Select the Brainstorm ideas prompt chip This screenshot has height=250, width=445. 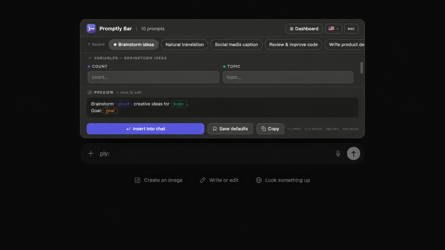(134, 44)
